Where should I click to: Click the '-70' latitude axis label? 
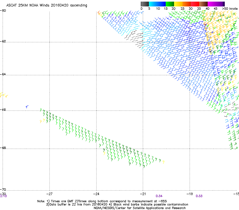(x=3, y=190)
